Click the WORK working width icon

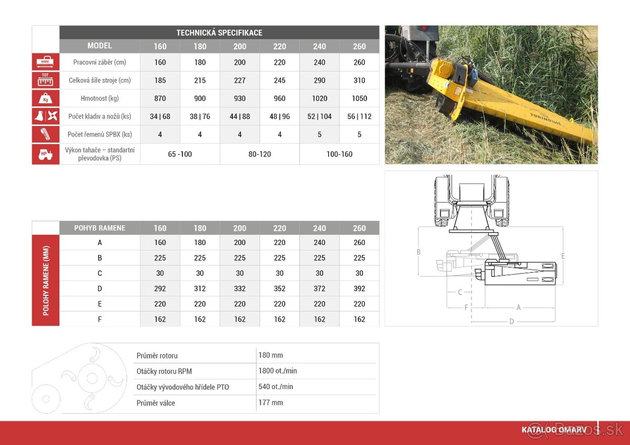45,62
